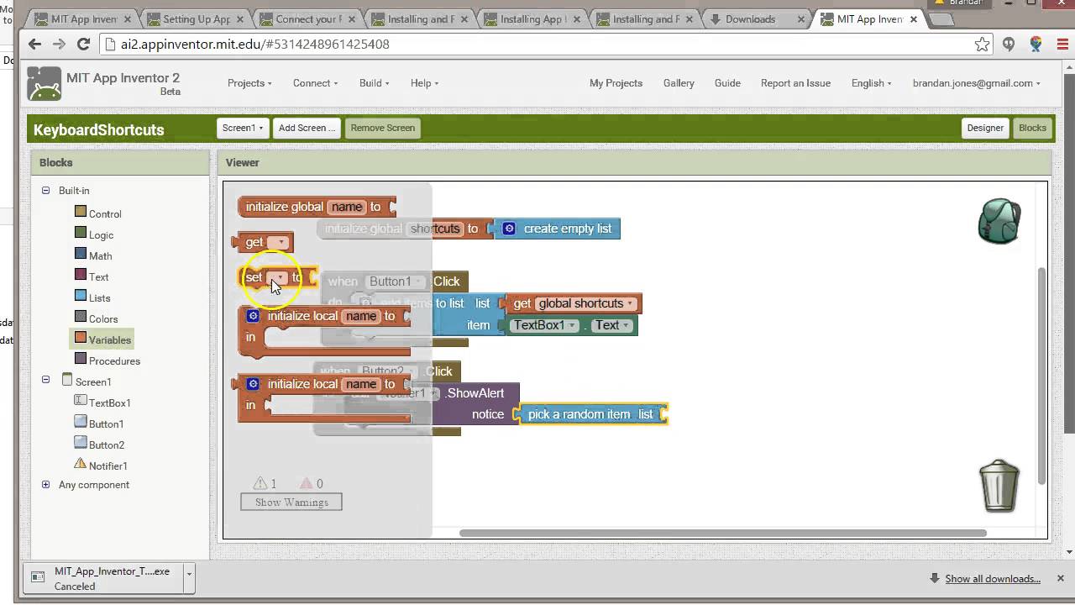The height and width of the screenshot is (605, 1075).
Task: Open the get block variable dropdown
Action: click(x=278, y=242)
